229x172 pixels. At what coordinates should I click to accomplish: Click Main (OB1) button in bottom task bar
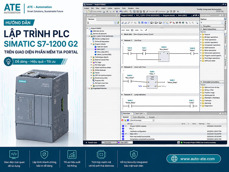click(125, 142)
